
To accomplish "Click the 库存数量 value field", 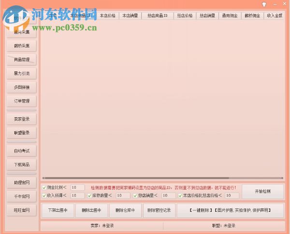I will 123,195.
